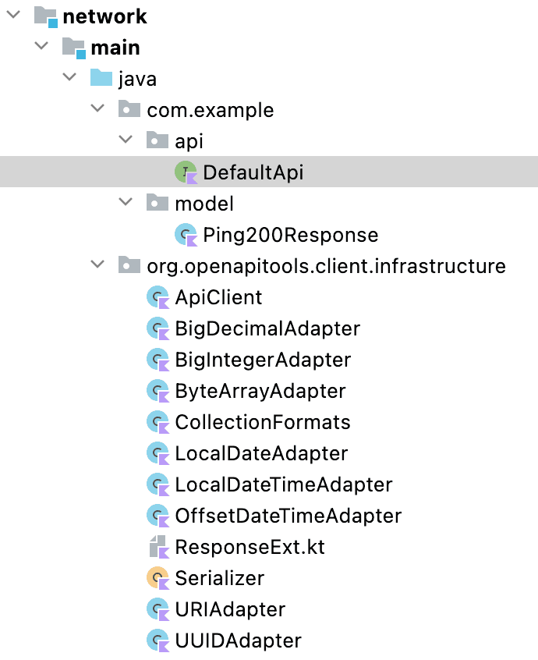Collapse the network module node

[x=13, y=16]
